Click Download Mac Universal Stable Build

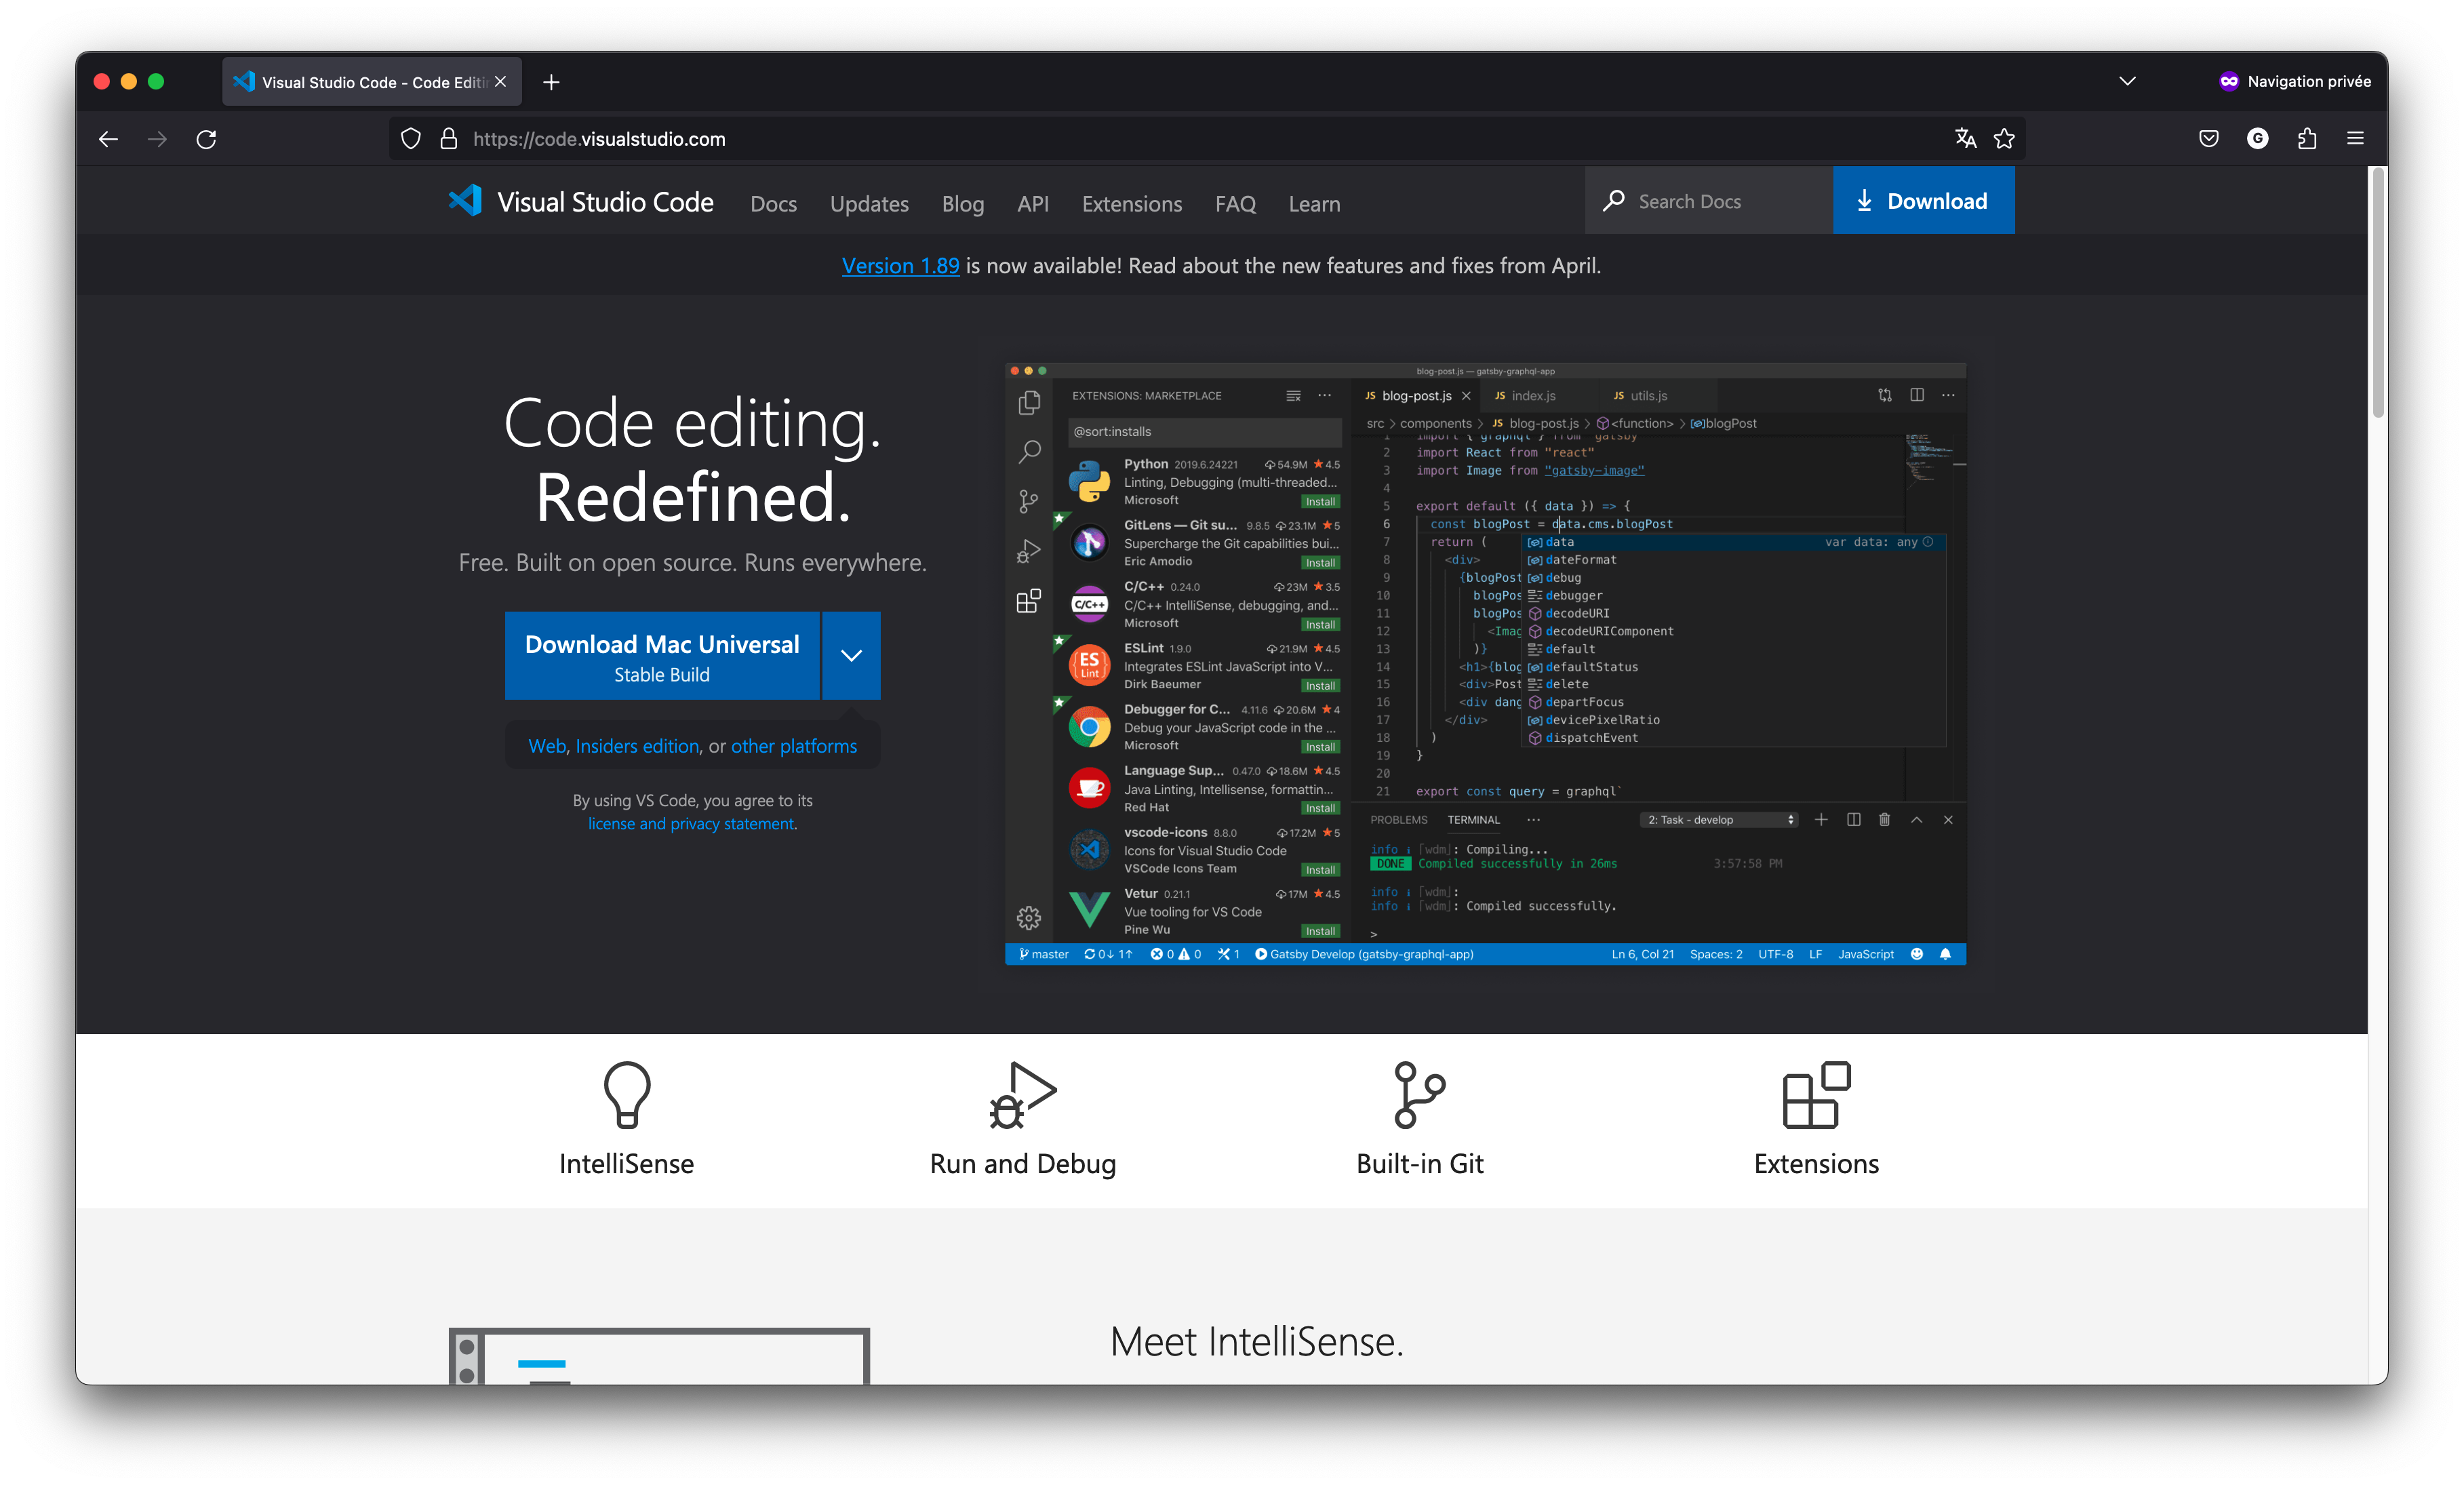[662, 656]
